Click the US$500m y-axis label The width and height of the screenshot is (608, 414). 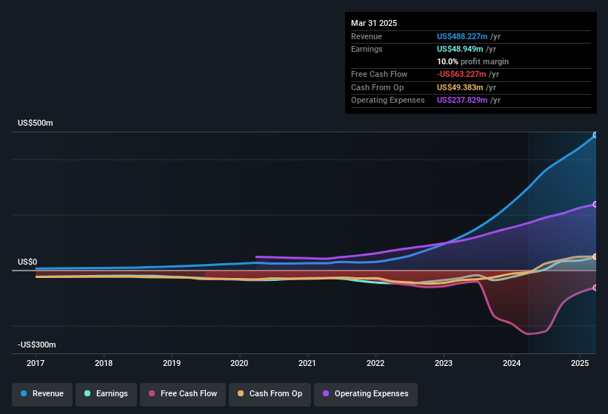coord(36,123)
